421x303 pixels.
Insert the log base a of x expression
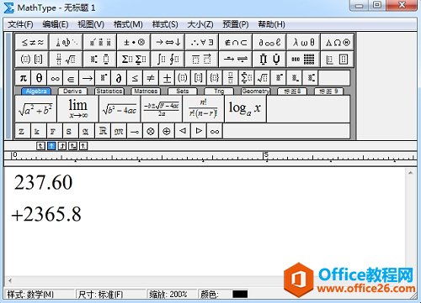pyautogui.click(x=245, y=109)
